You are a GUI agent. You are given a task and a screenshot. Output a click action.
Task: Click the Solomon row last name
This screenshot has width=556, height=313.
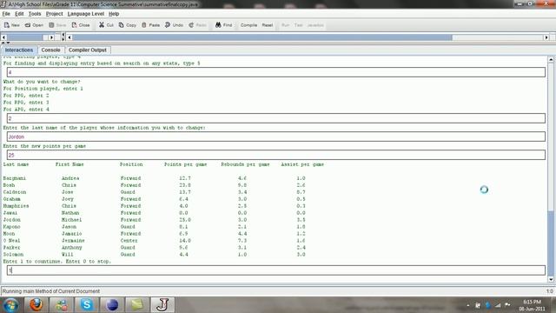tap(13, 255)
